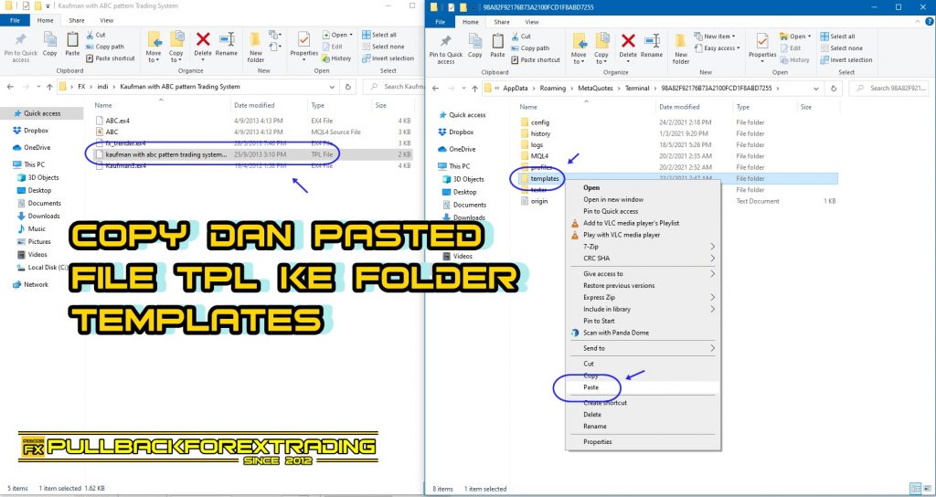
Task: Click New folder icon in right window
Action: coord(680,48)
